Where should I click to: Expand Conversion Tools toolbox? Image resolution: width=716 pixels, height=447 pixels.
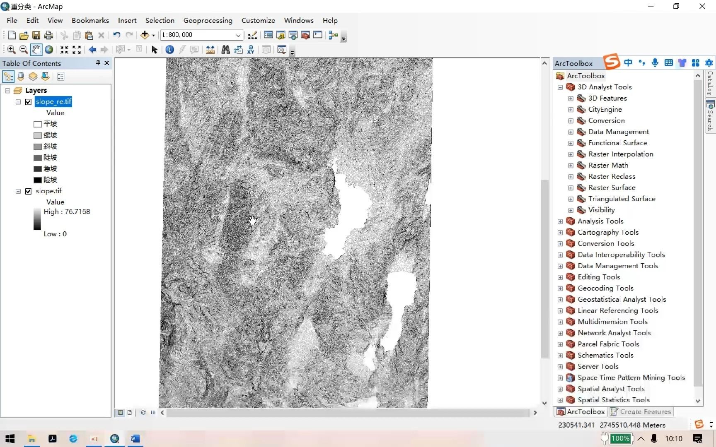[560, 244]
